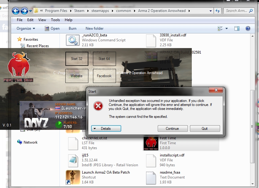Select Network in the navigation pane
This screenshot has width=259, height=188.
point(31,142)
